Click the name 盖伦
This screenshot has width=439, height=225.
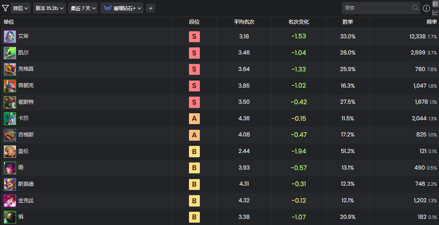pos(23,151)
